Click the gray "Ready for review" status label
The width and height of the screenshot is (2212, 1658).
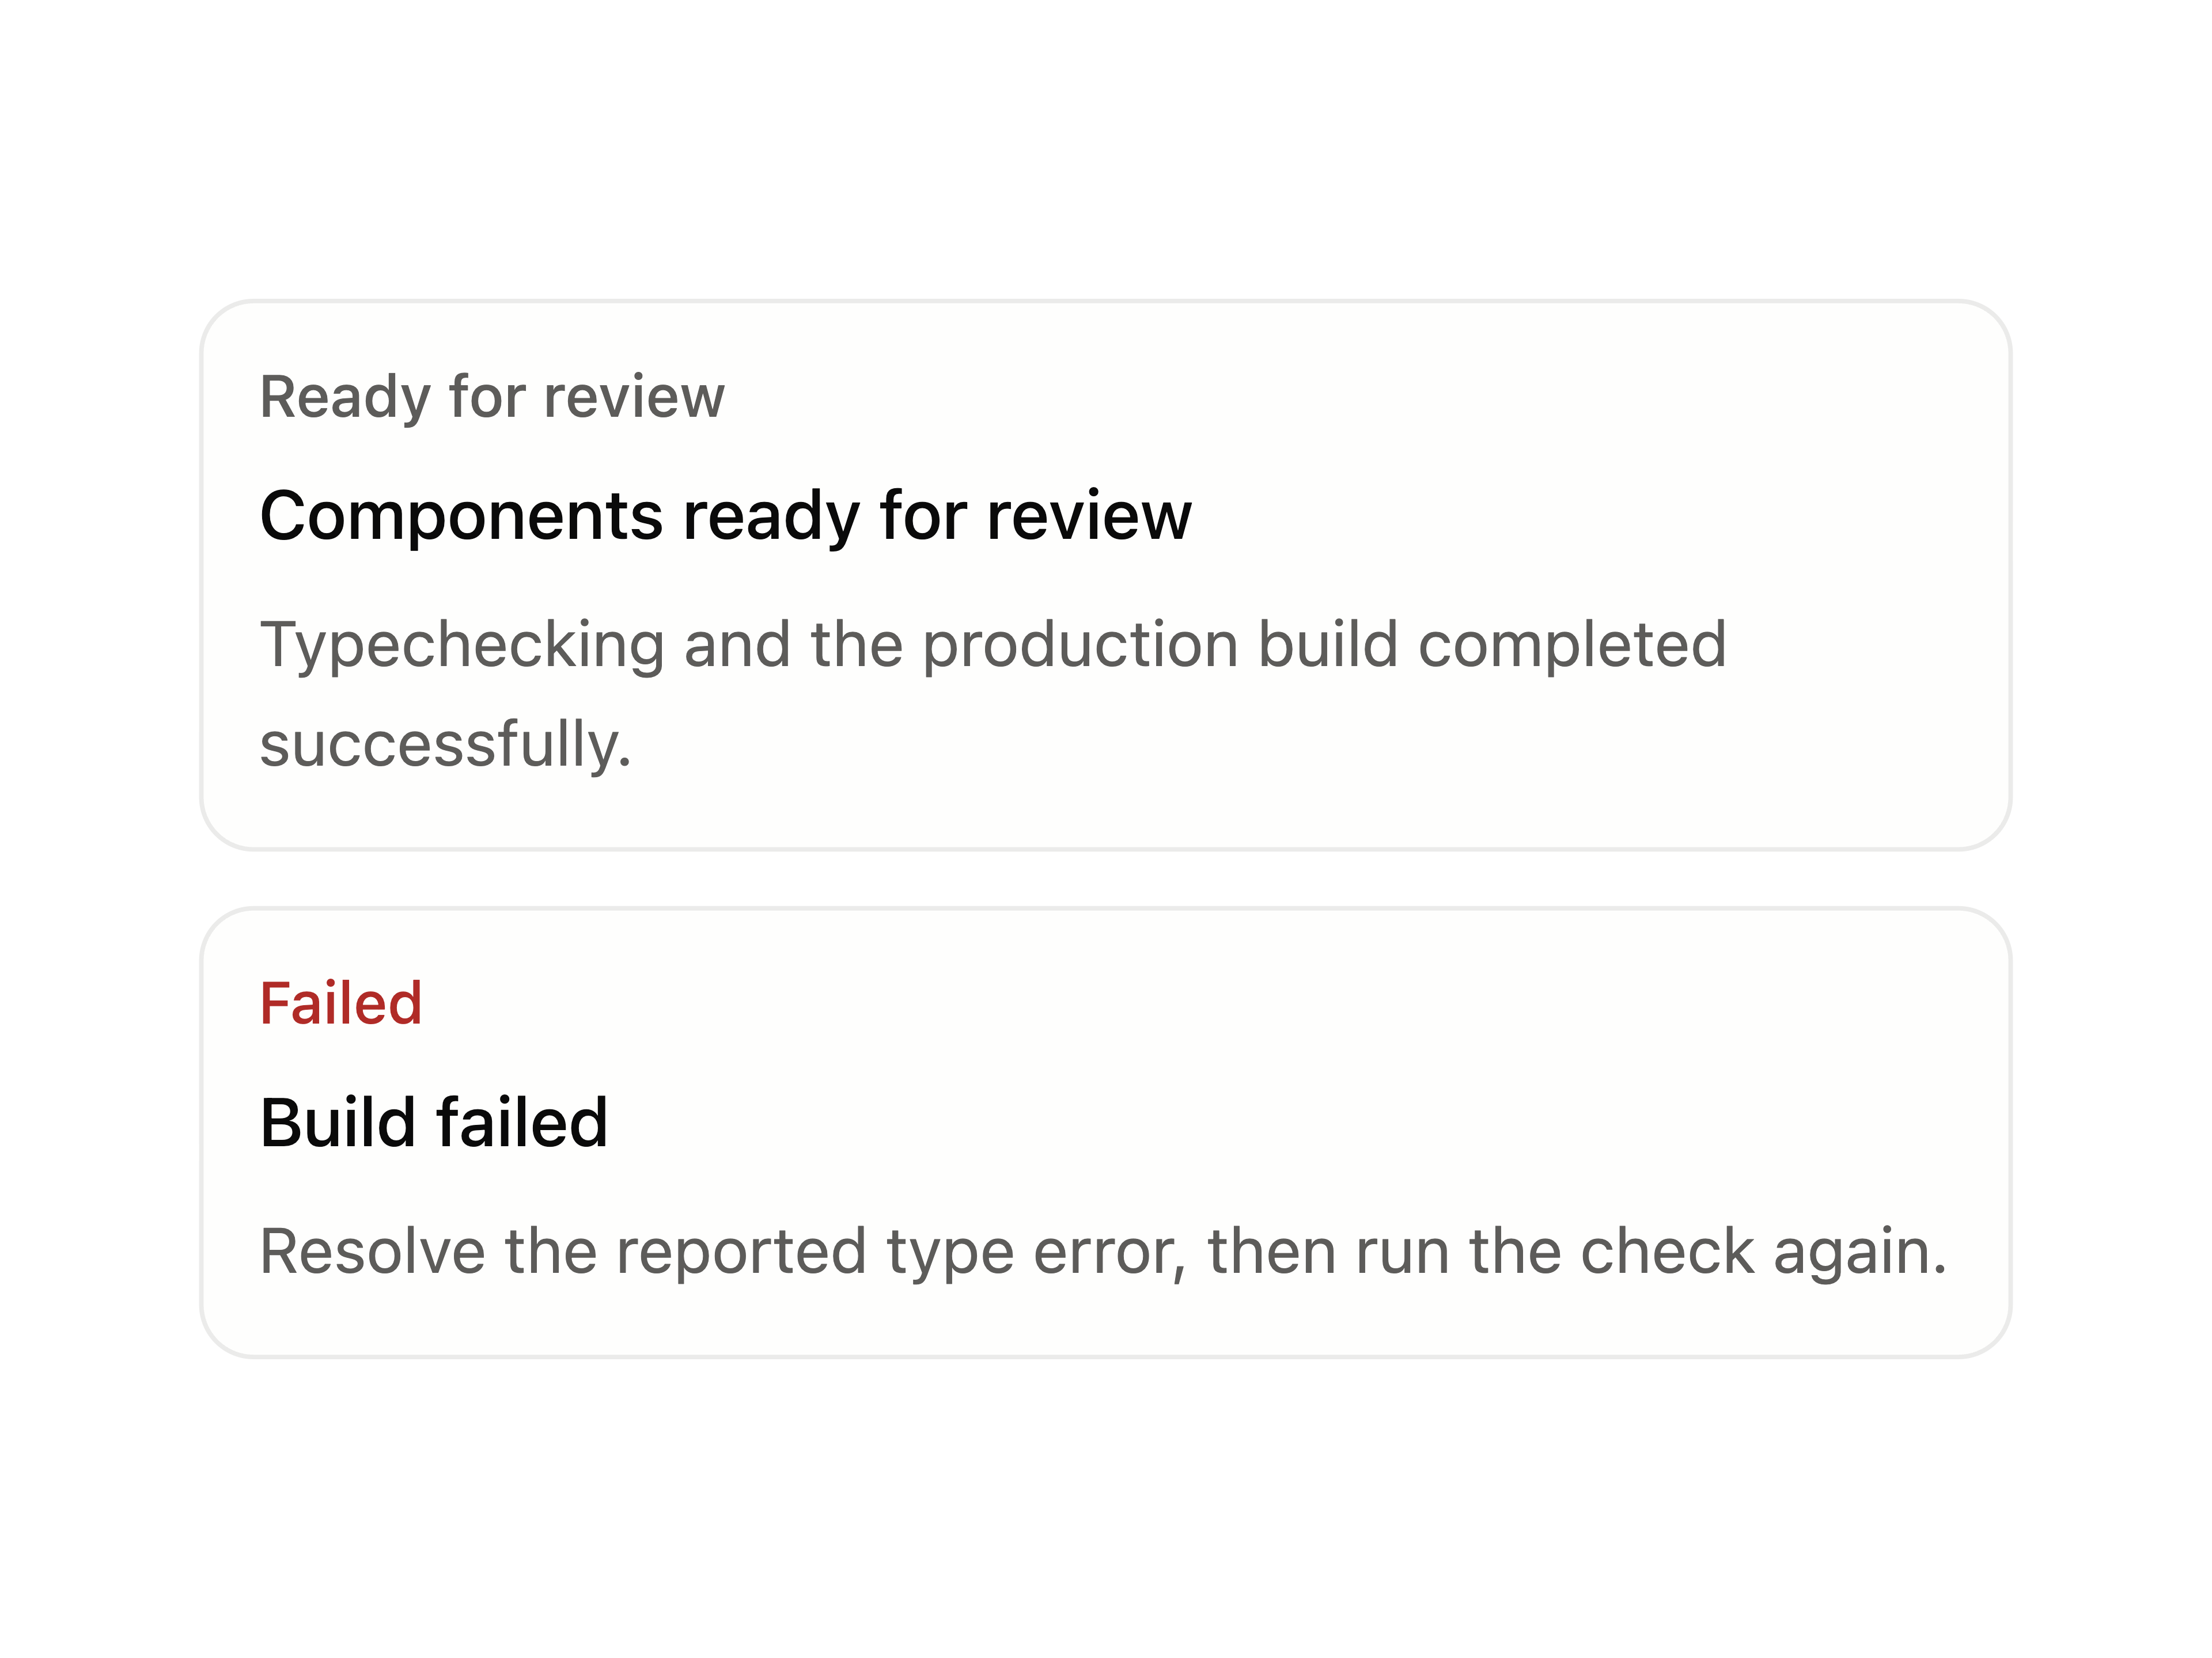click(492, 397)
